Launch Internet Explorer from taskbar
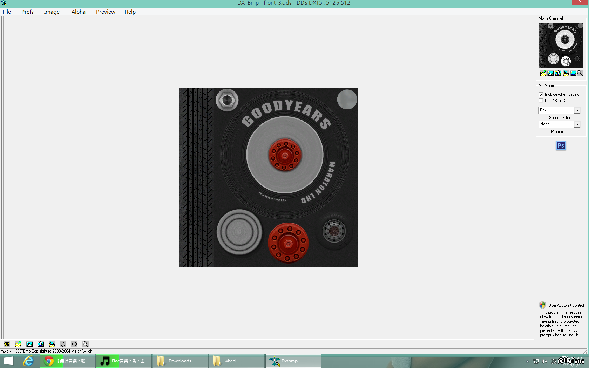The width and height of the screenshot is (589, 368). [28, 361]
